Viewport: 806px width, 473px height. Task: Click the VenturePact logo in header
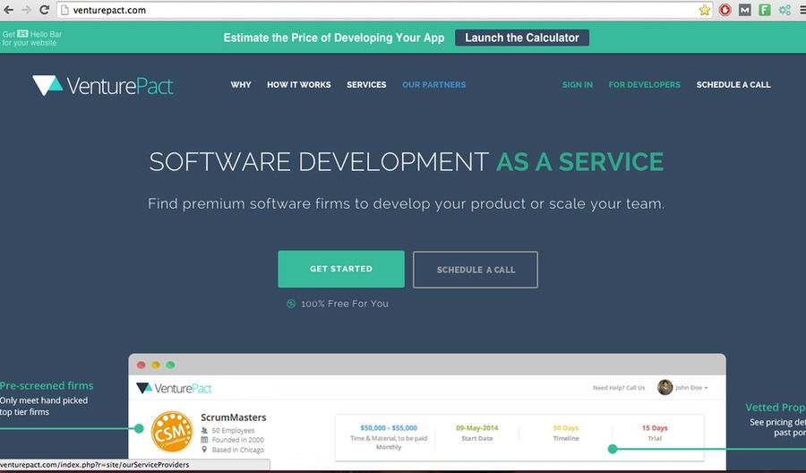point(103,85)
